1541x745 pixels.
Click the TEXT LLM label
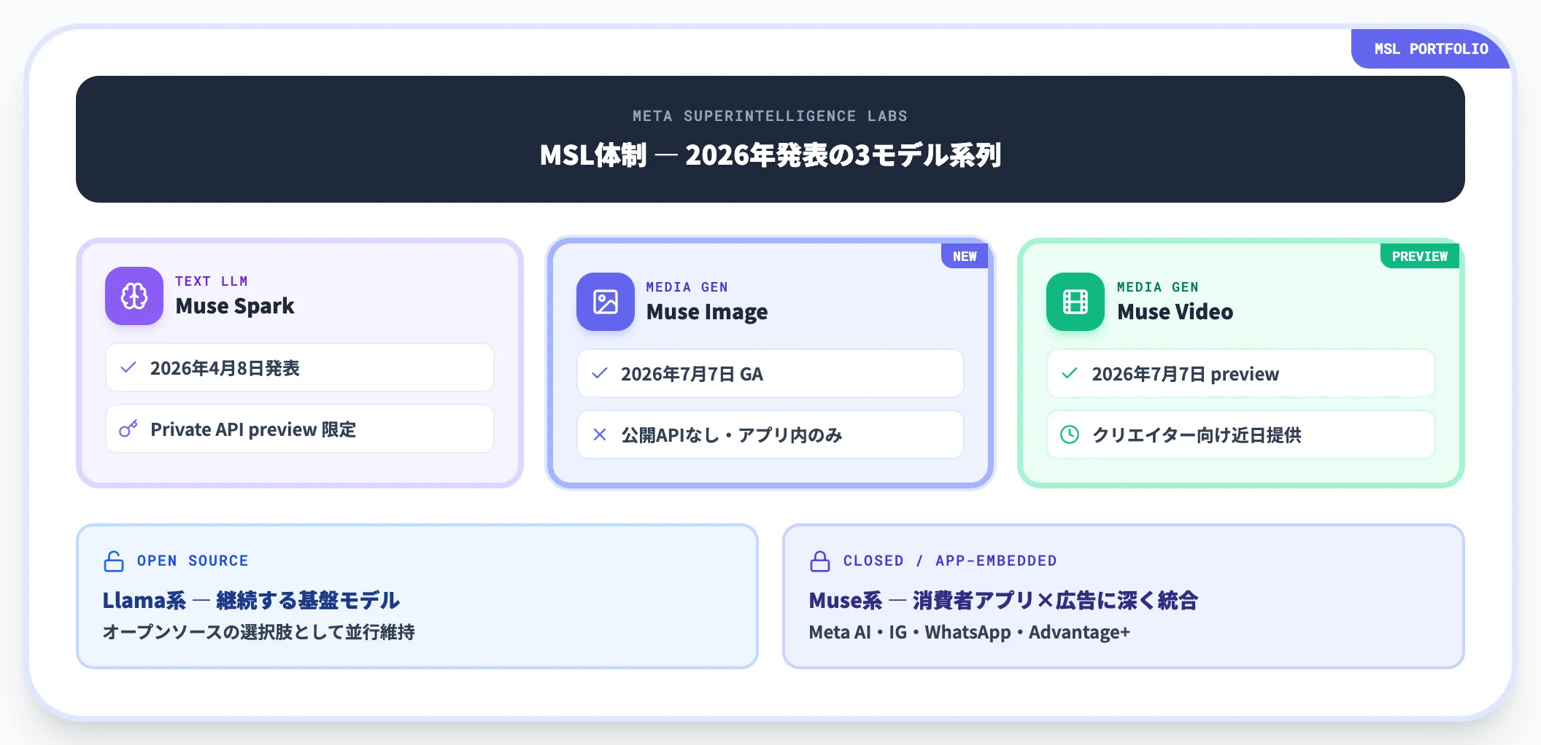pyautogui.click(x=212, y=281)
